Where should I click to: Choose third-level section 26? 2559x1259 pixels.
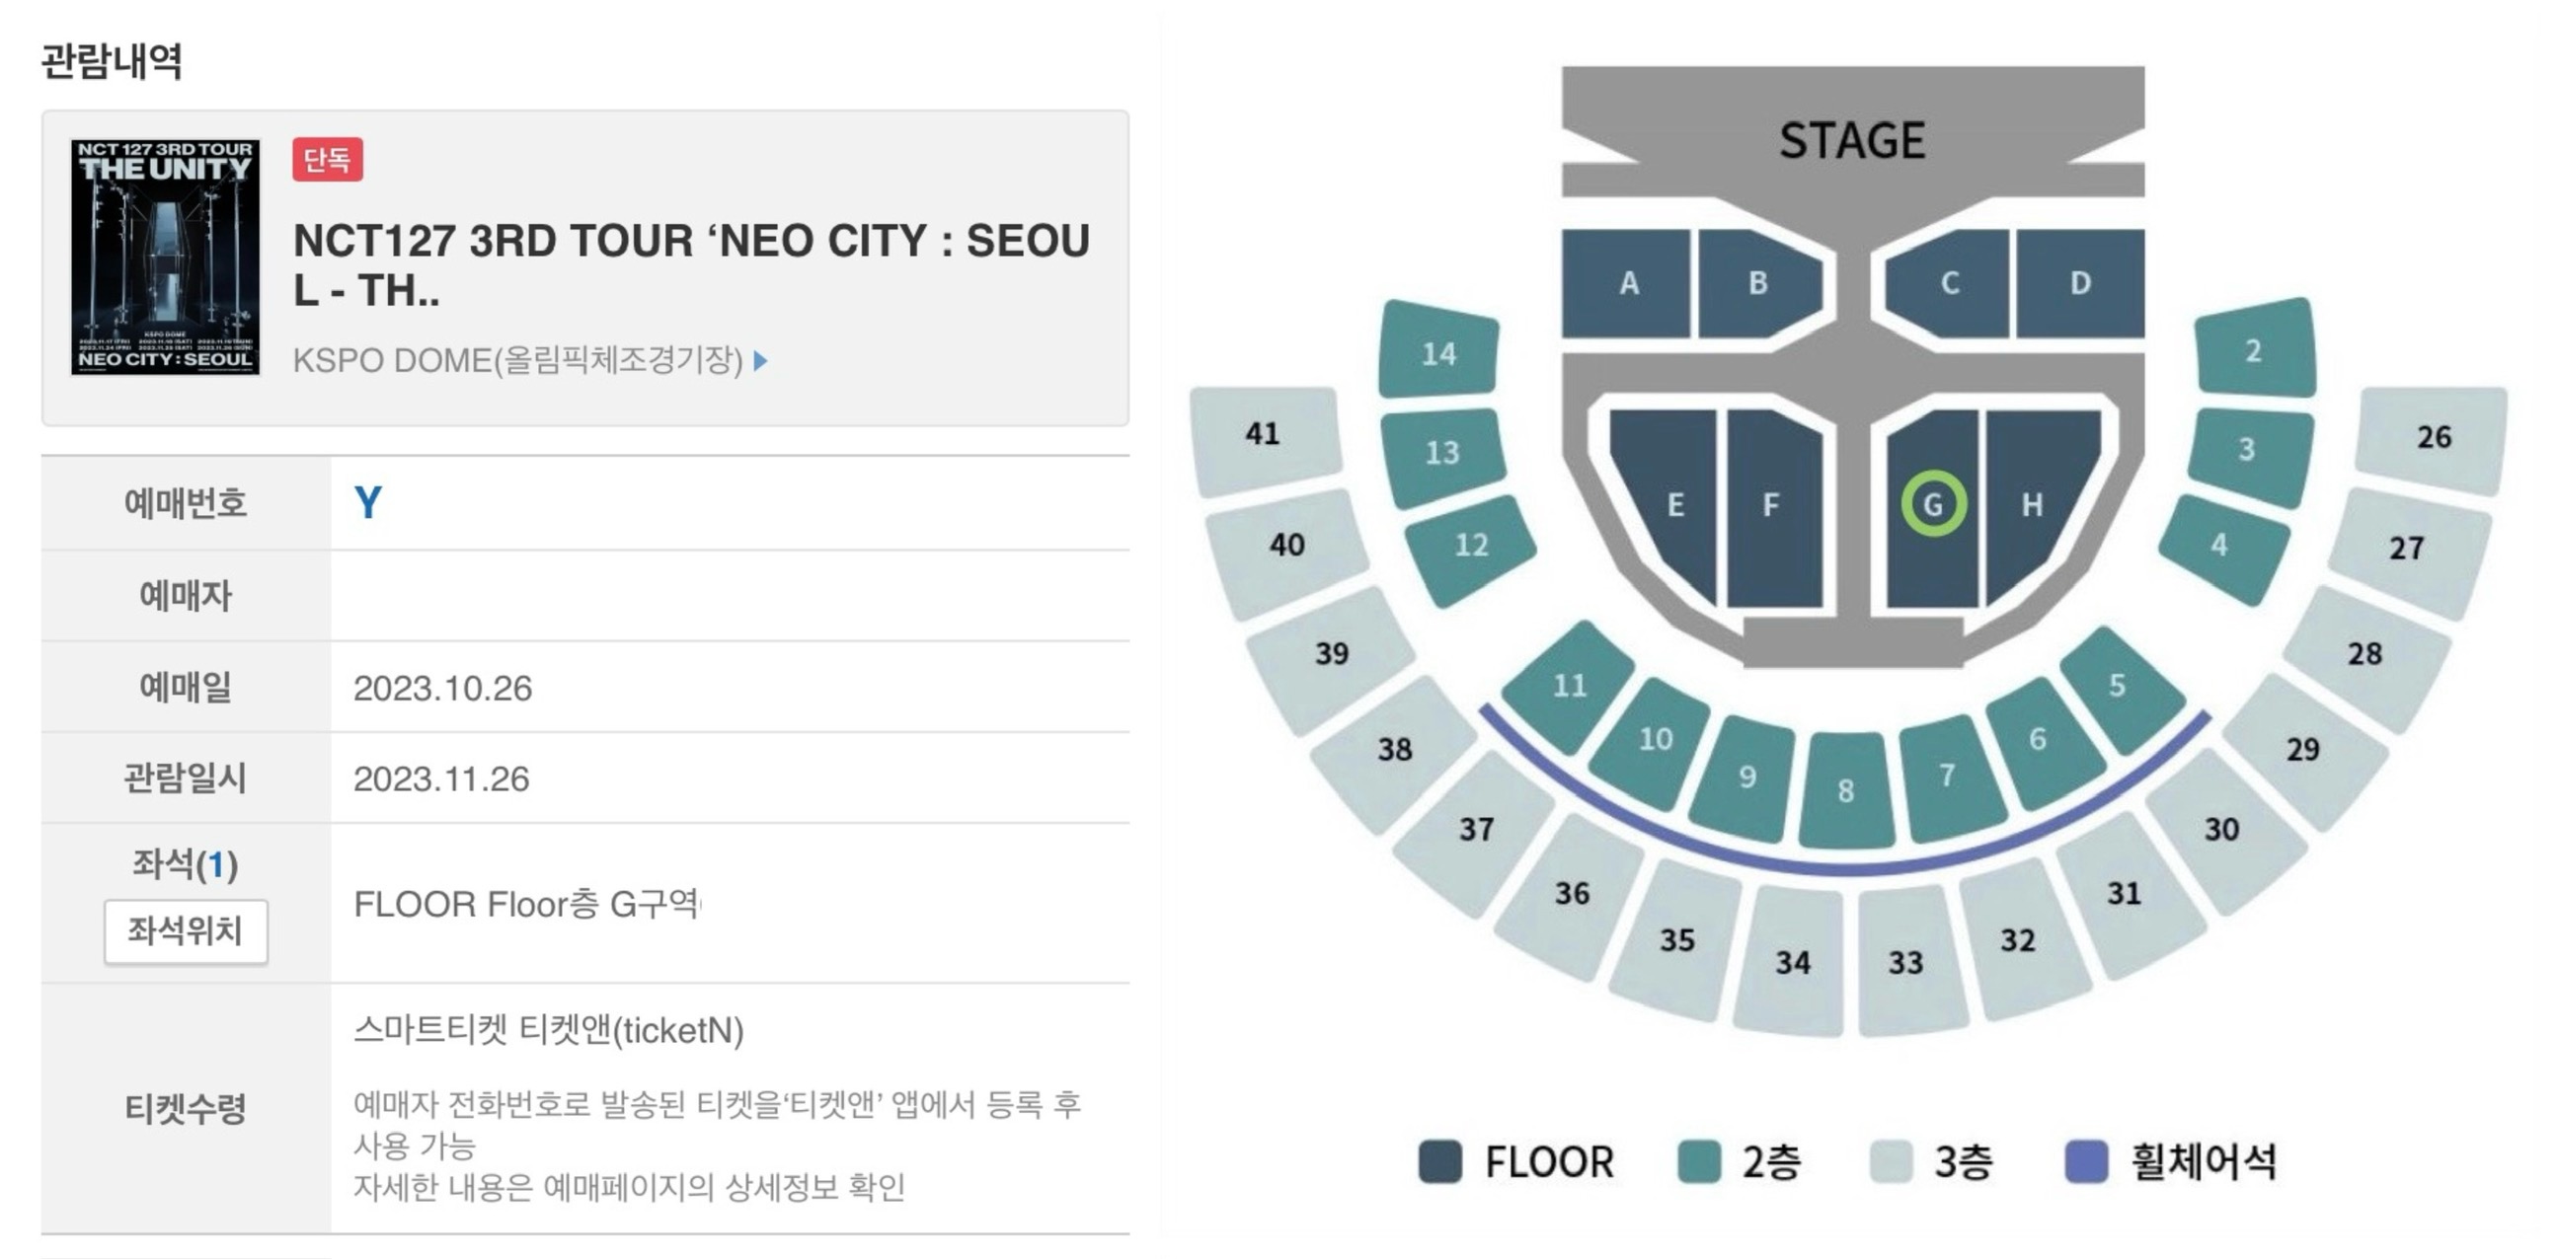click(2432, 437)
